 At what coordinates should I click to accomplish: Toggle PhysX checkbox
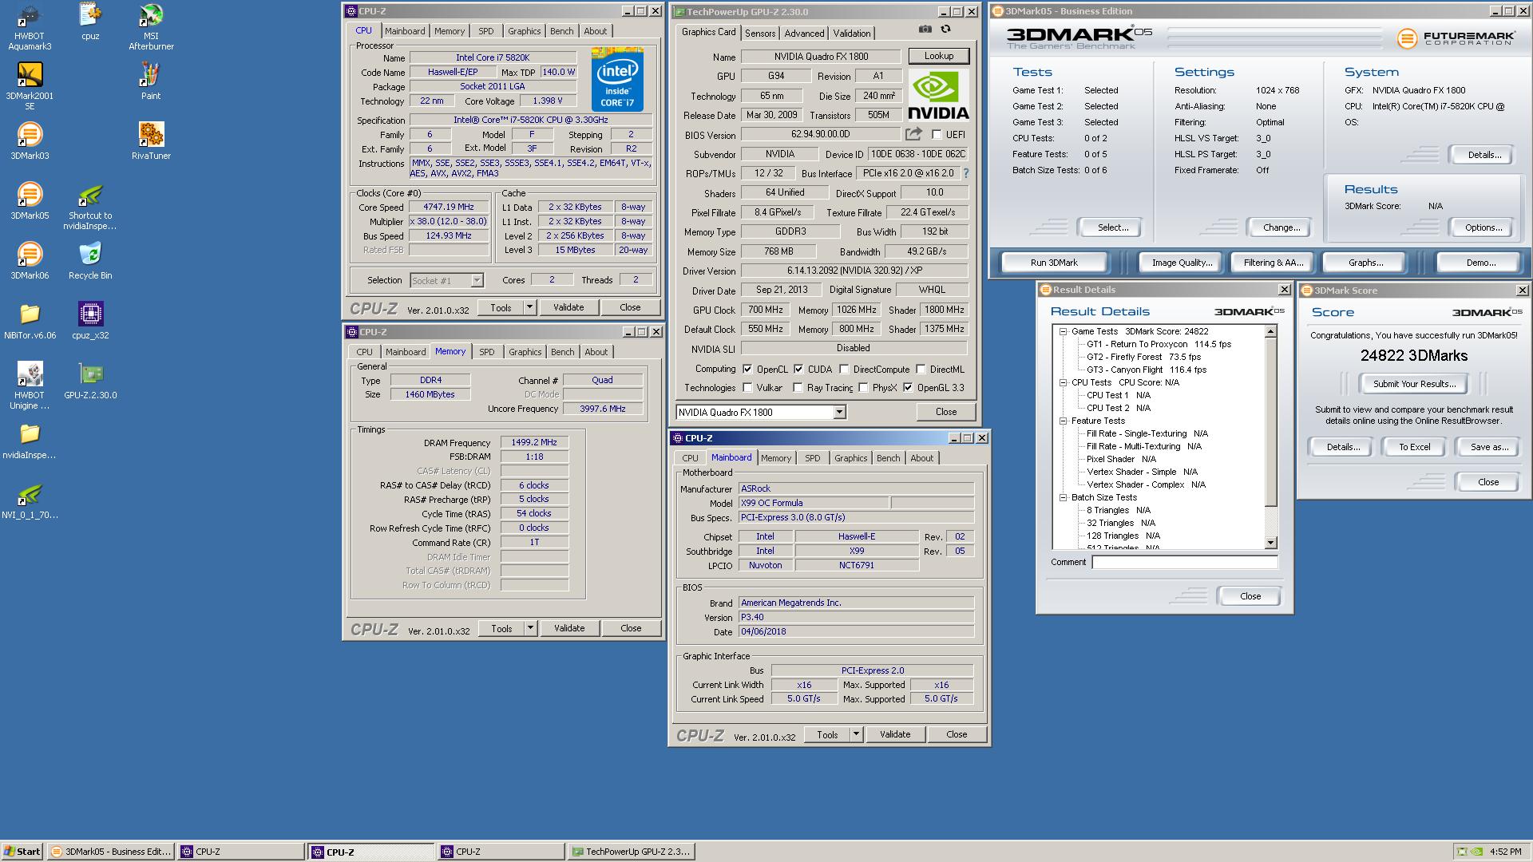click(x=863, y=388)
